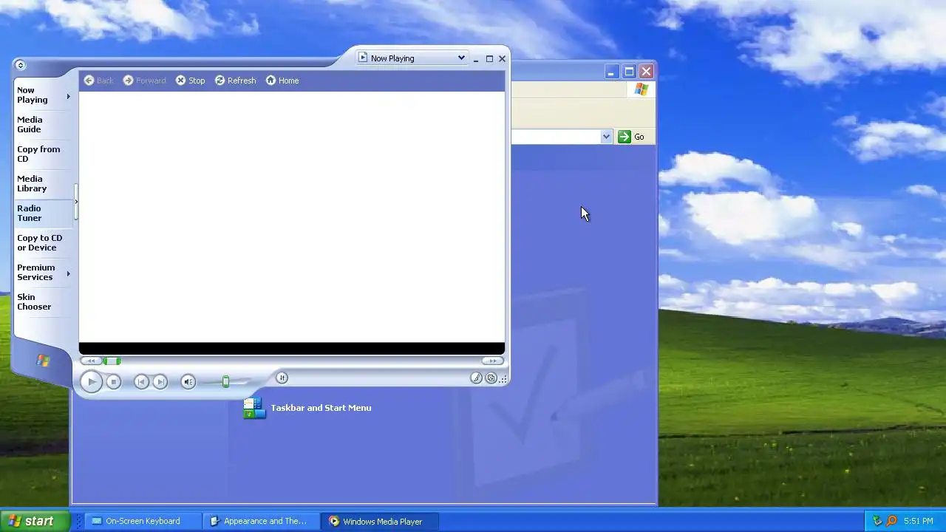
Task: Click Refresh in the navigation bar
Action: (x=236, y=81)
